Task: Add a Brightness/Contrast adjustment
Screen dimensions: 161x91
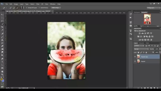Action: pos(139,33)
